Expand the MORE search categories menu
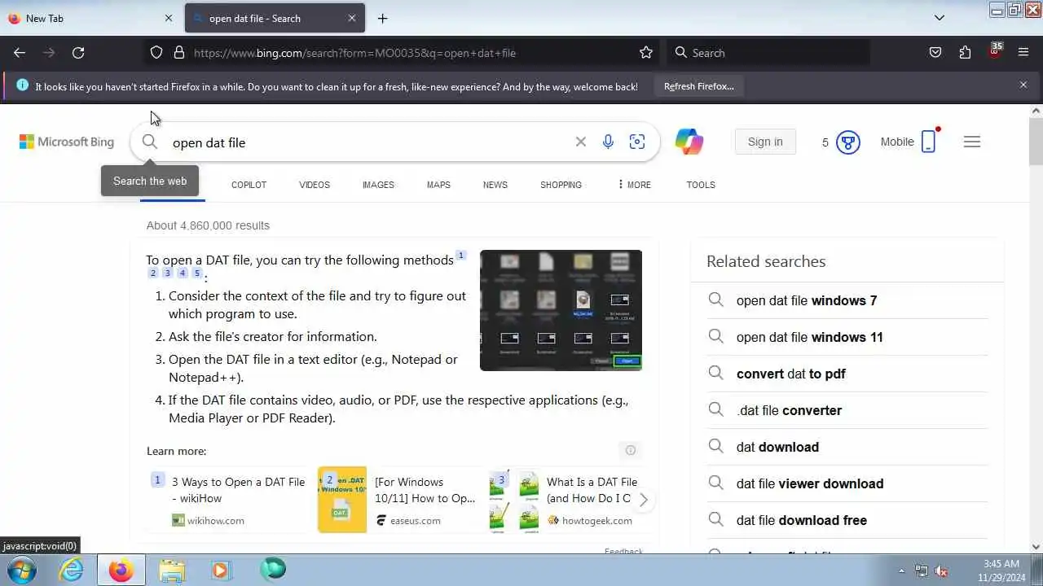 click(635, 185)
